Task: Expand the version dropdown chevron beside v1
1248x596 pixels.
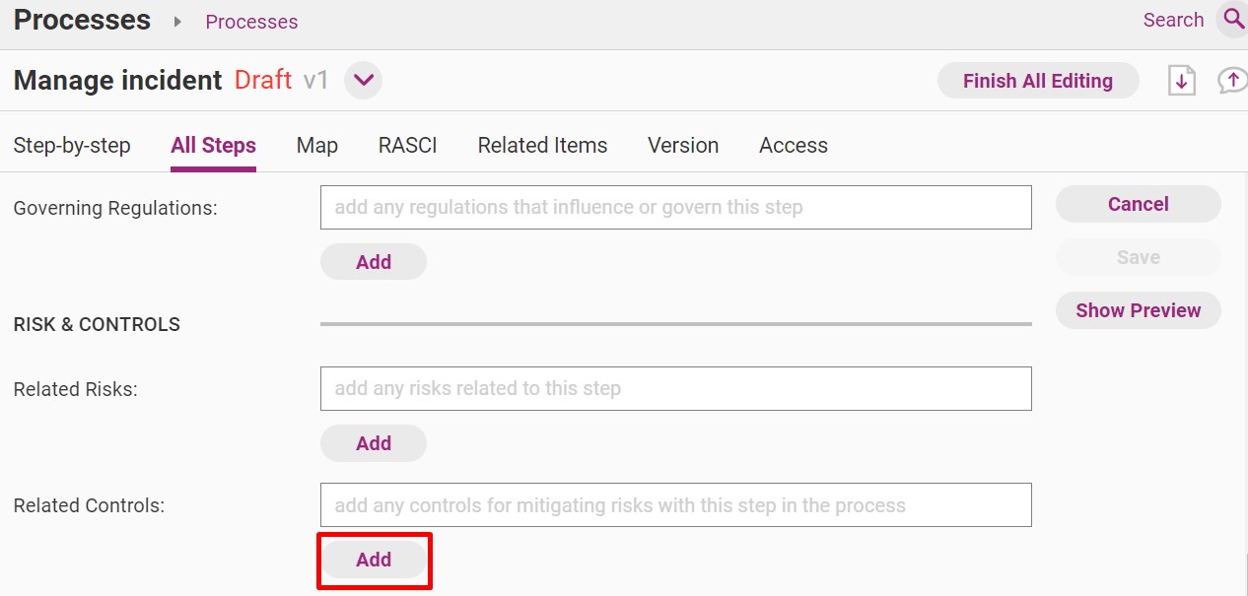Action: [x=363, y=80]
